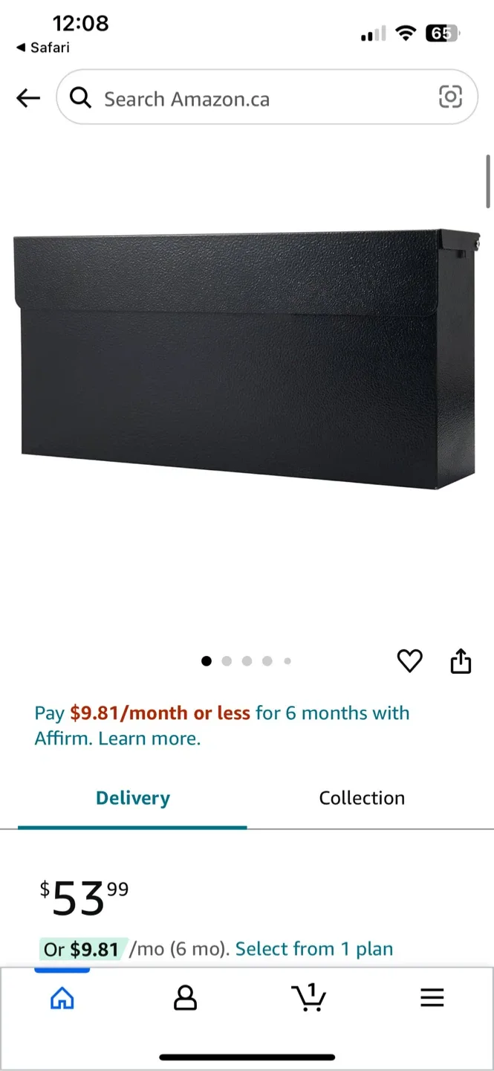Select second image carousel dot

[x=227, y=660]
